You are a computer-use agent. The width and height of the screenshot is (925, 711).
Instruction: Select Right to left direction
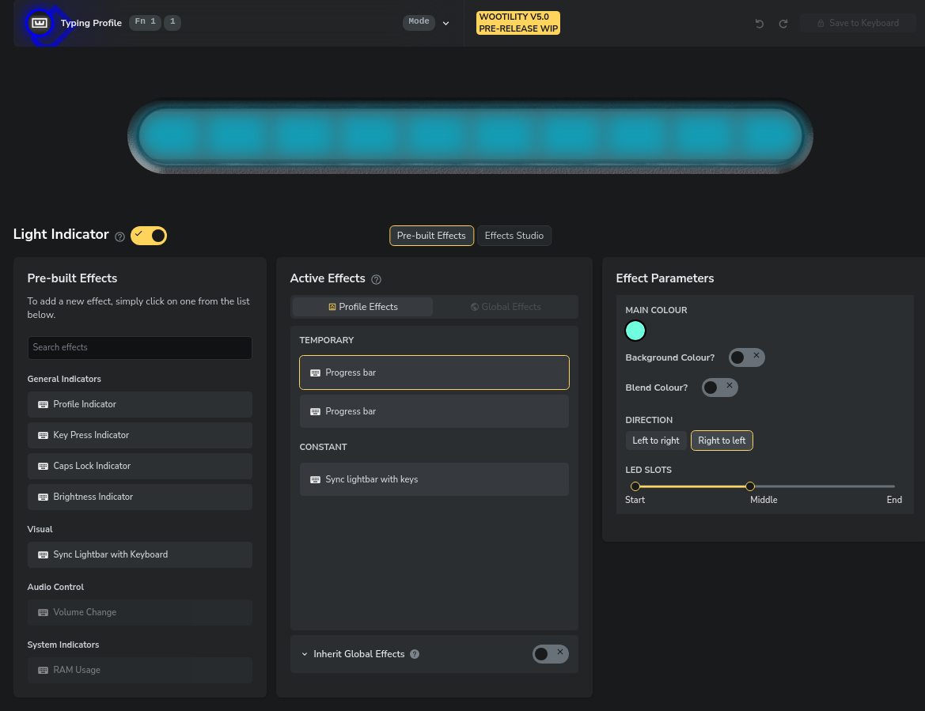722,441
